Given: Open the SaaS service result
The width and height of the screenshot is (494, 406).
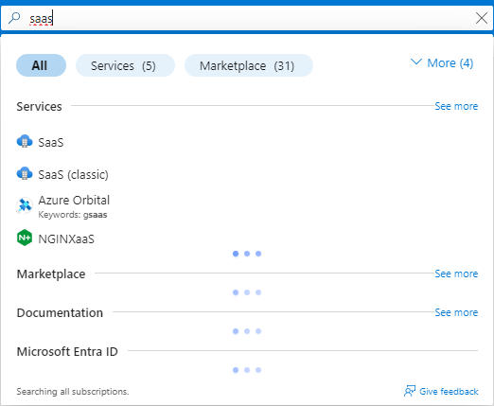Looking at the screenshot, I should [x=51, y=142].
